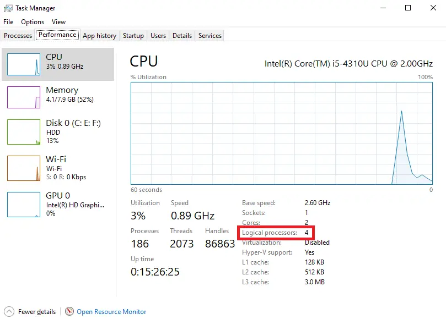Open Disk 0 (C: E: F:) performance view
Viewport: 446px width, 325px height.
pyautogui.click(x=58, y=132)
